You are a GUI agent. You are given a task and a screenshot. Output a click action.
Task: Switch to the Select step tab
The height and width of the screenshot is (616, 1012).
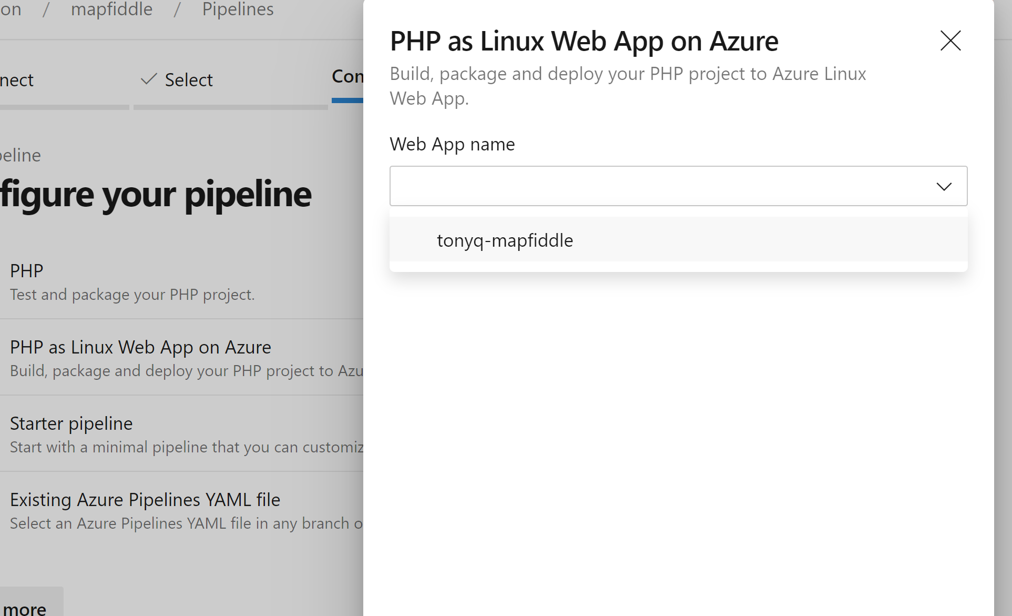pos(188,80)
